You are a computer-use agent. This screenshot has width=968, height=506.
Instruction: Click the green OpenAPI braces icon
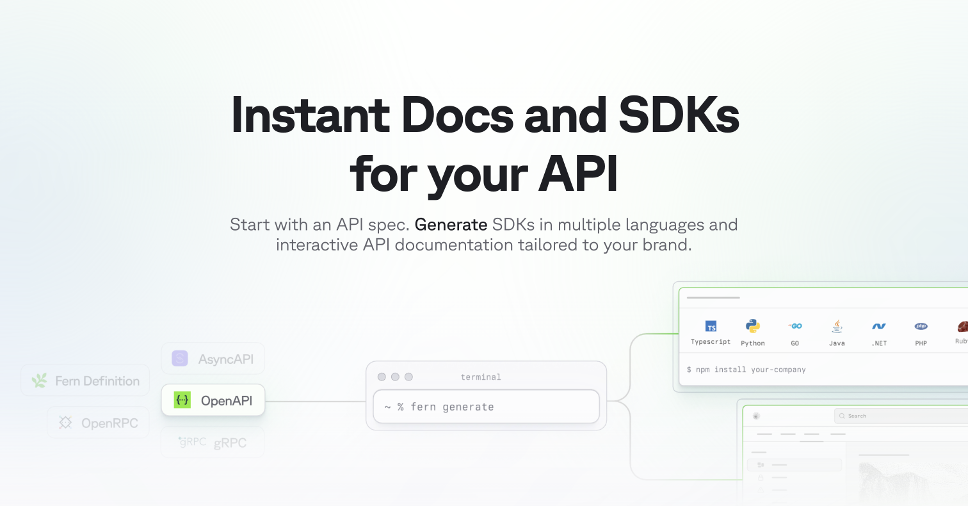[182, 400]
